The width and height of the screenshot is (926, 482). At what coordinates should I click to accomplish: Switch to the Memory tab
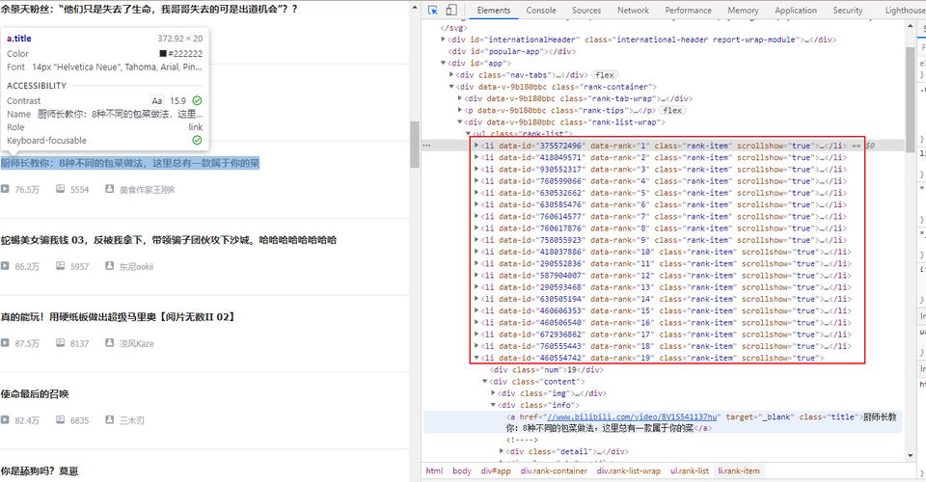tap(743, 10)
